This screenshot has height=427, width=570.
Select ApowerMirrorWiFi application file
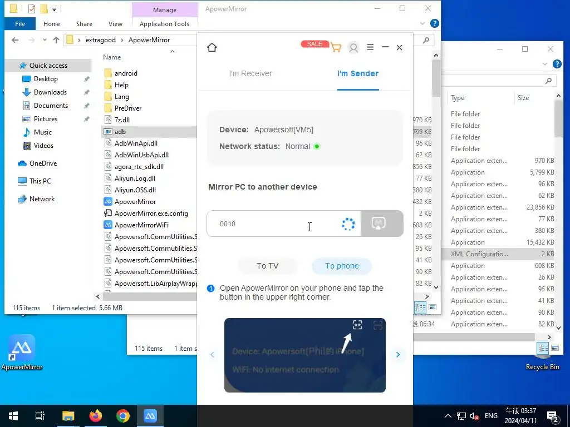141,225
